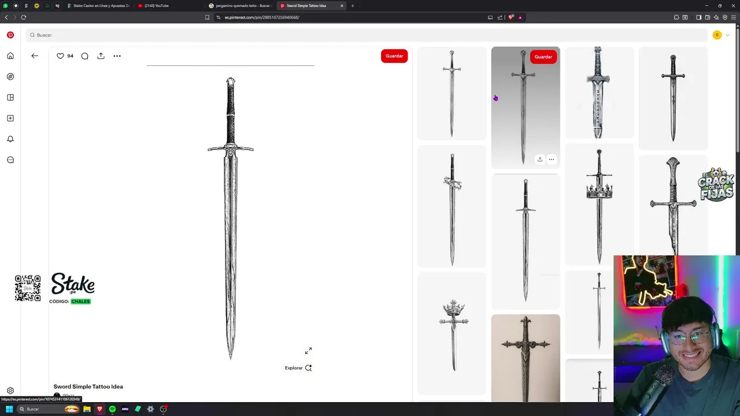Open a new browser tab
The image size is (740, 416).
[353, 6]
